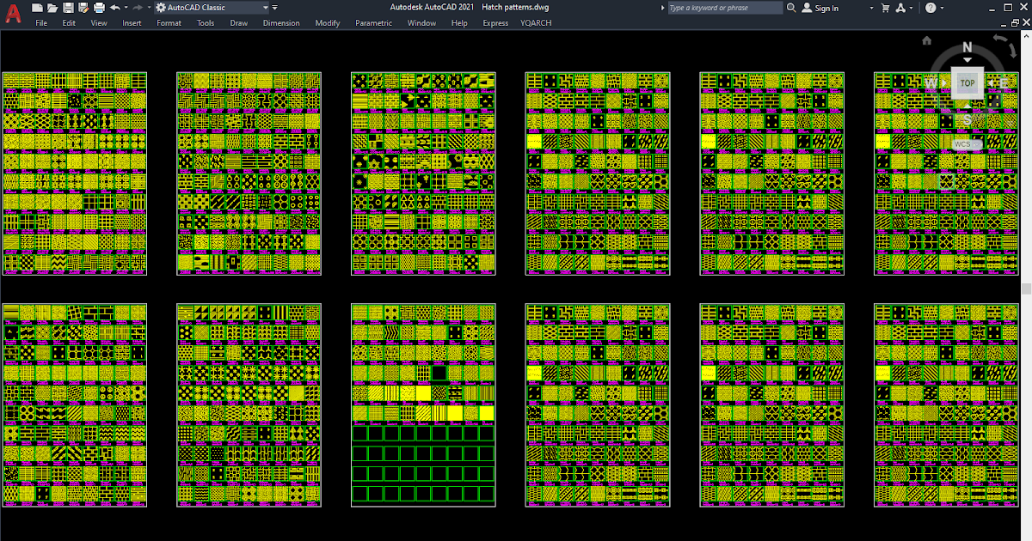Open the AutoCAD Classic workspace dropdown
The height and width of the screenshot is (541, 1032).
point(266,7)
